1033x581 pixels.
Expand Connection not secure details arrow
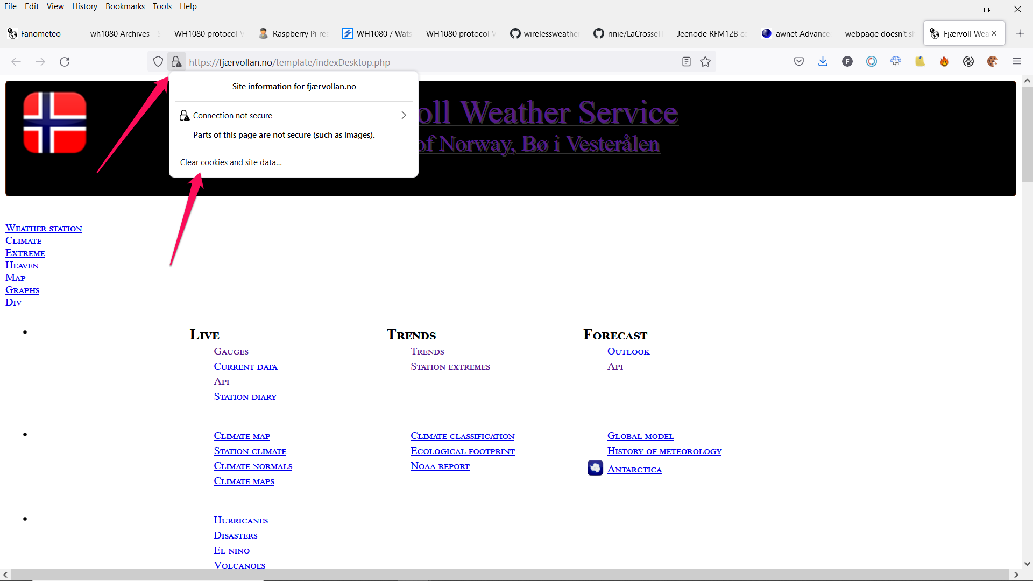coord(404,116)
